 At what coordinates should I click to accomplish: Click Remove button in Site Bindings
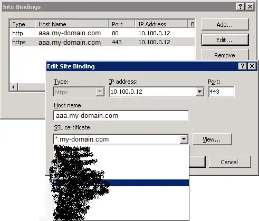225,55
